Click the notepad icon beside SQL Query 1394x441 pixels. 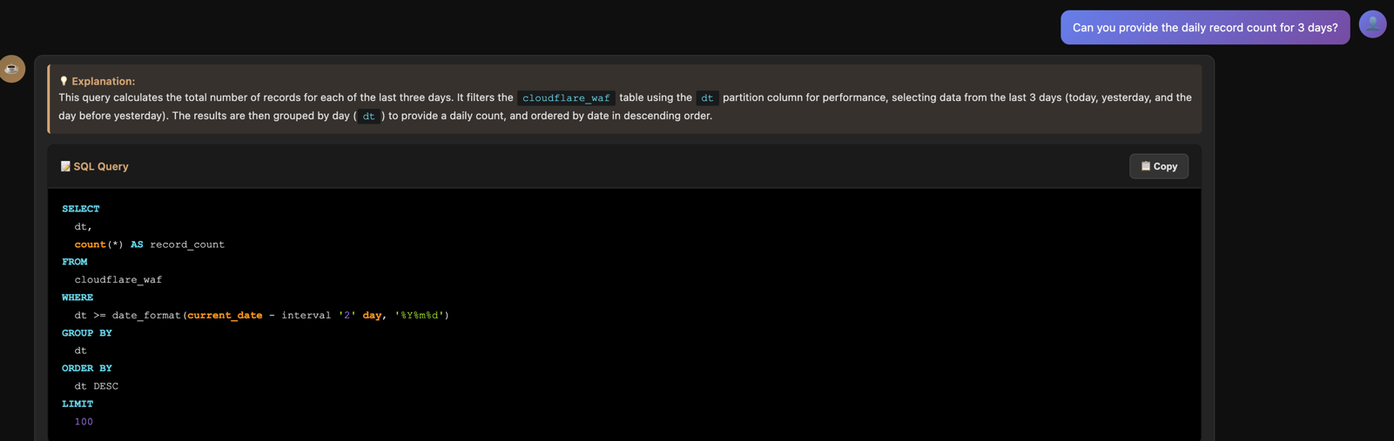point(65,166)
